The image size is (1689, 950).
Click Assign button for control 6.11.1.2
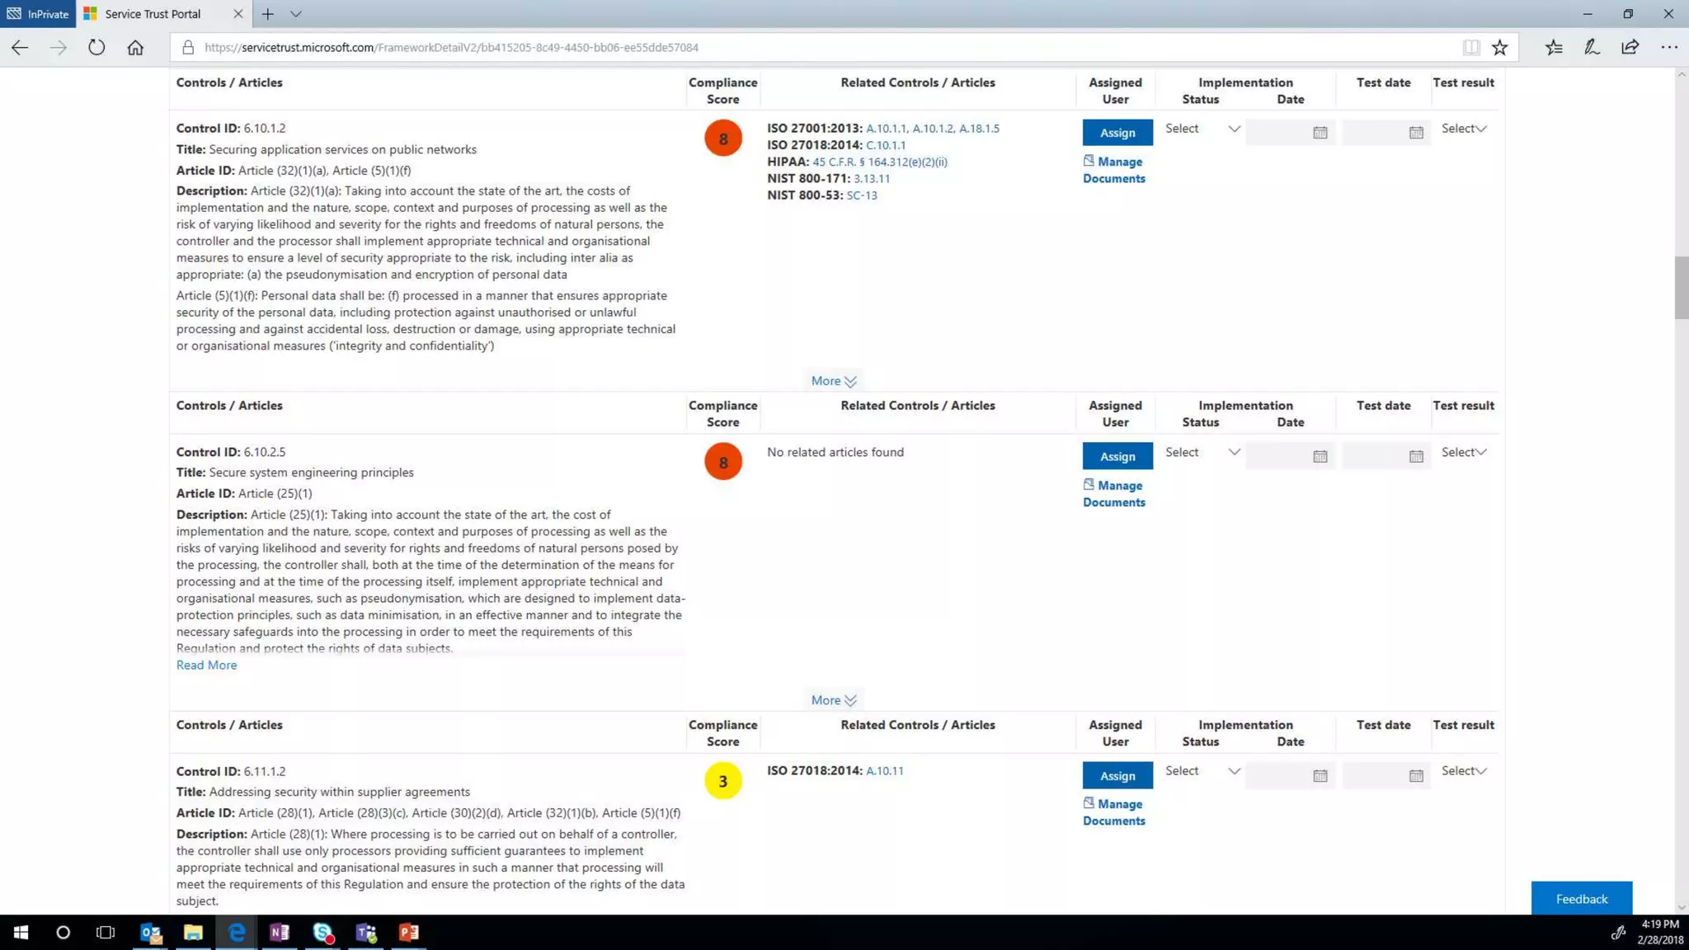coord(1117,775)
